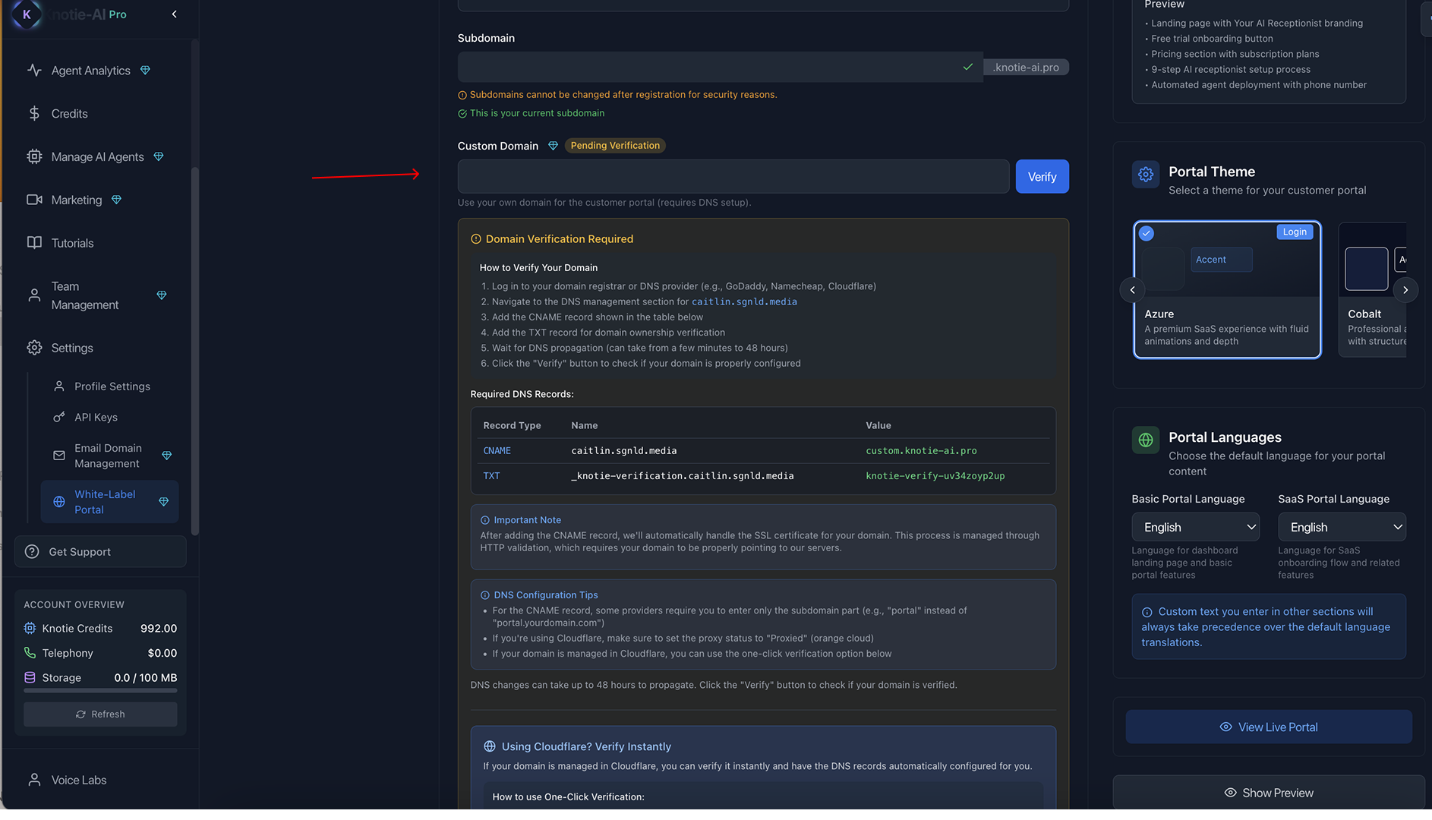Click the Team Management person icon

(34, 296)
